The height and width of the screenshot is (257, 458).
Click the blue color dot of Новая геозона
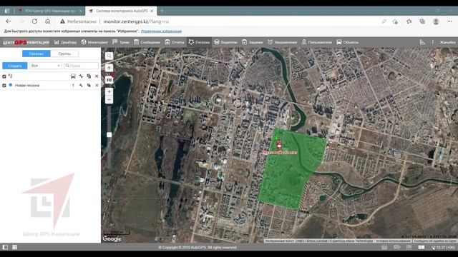[x=11, y=85]
